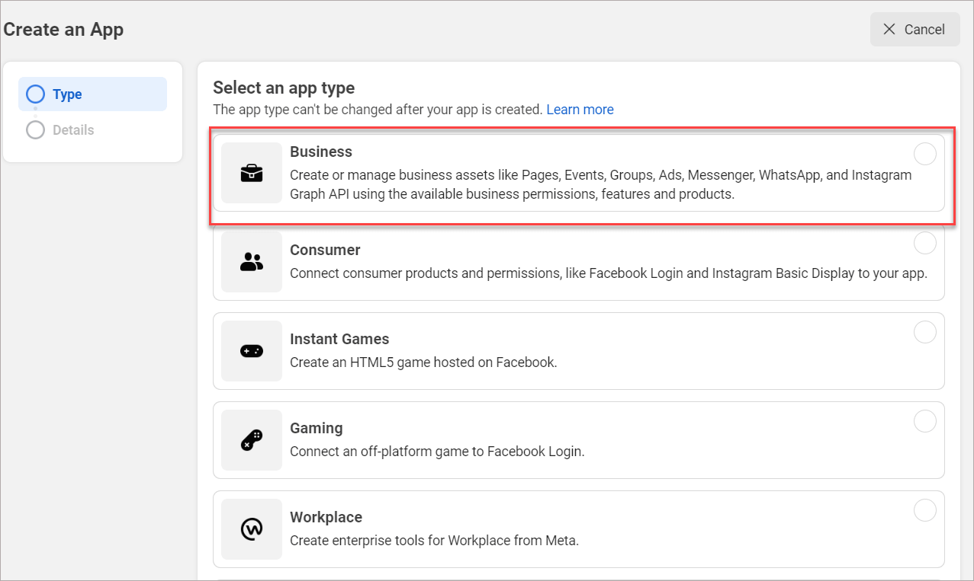Click the Business description about Pages and Events

[x=600, y=184]
